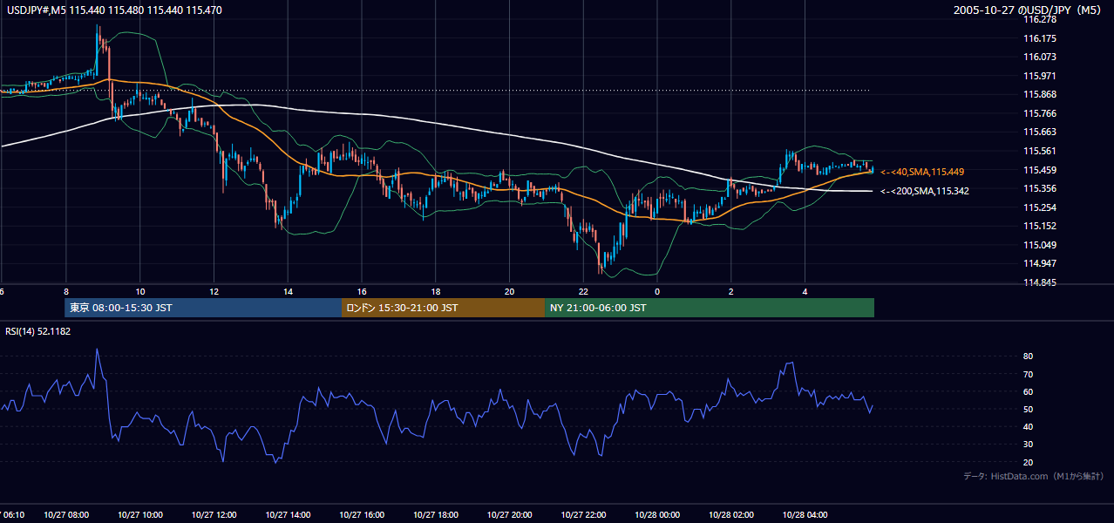Click the hour 12 marker under price chart
The width and height of the screenshot is (1114, 523).
[x=214, y=292]
